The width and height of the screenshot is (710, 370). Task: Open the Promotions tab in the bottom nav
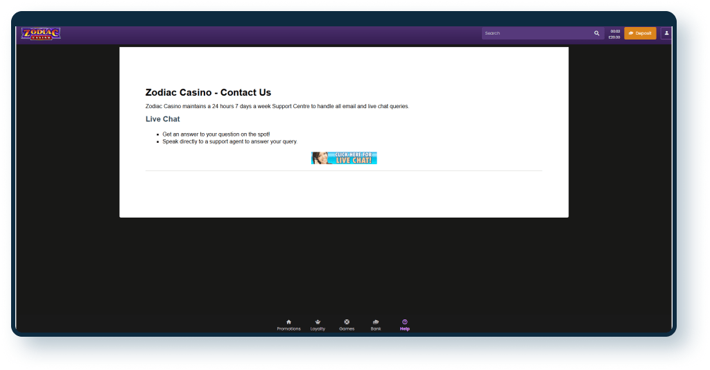[x=289, y=325]
